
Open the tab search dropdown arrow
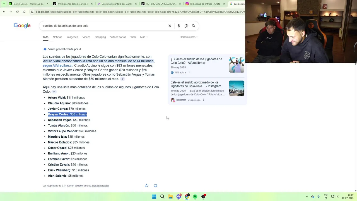pyautogui.click(x=4, y=4)
